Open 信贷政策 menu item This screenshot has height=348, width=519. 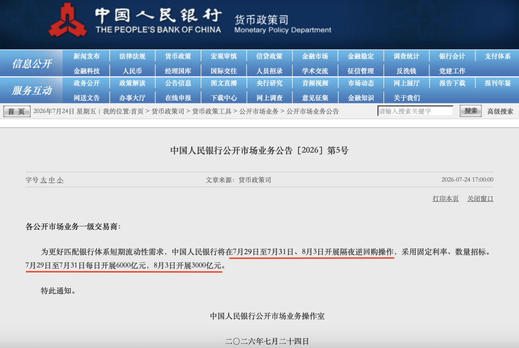click(x=269, y=56)
